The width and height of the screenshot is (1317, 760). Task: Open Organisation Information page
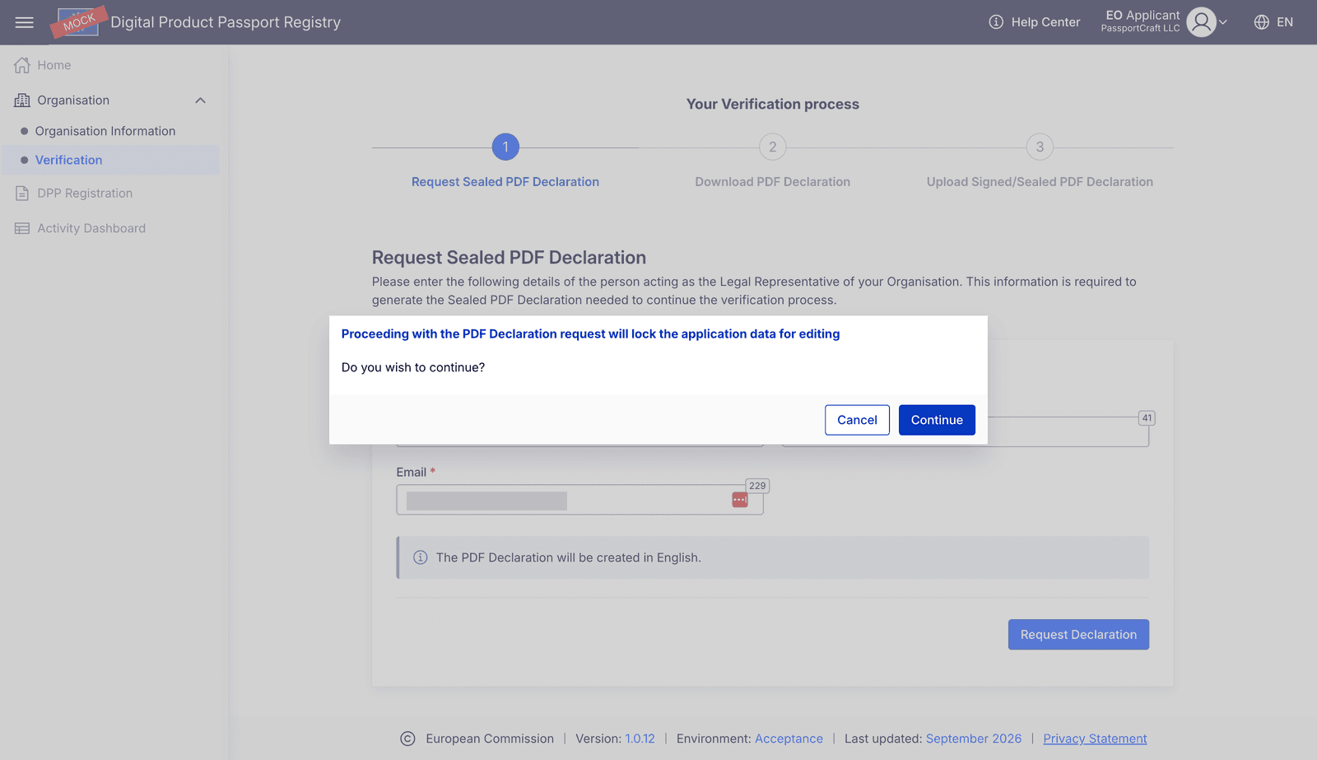point(105,131)
